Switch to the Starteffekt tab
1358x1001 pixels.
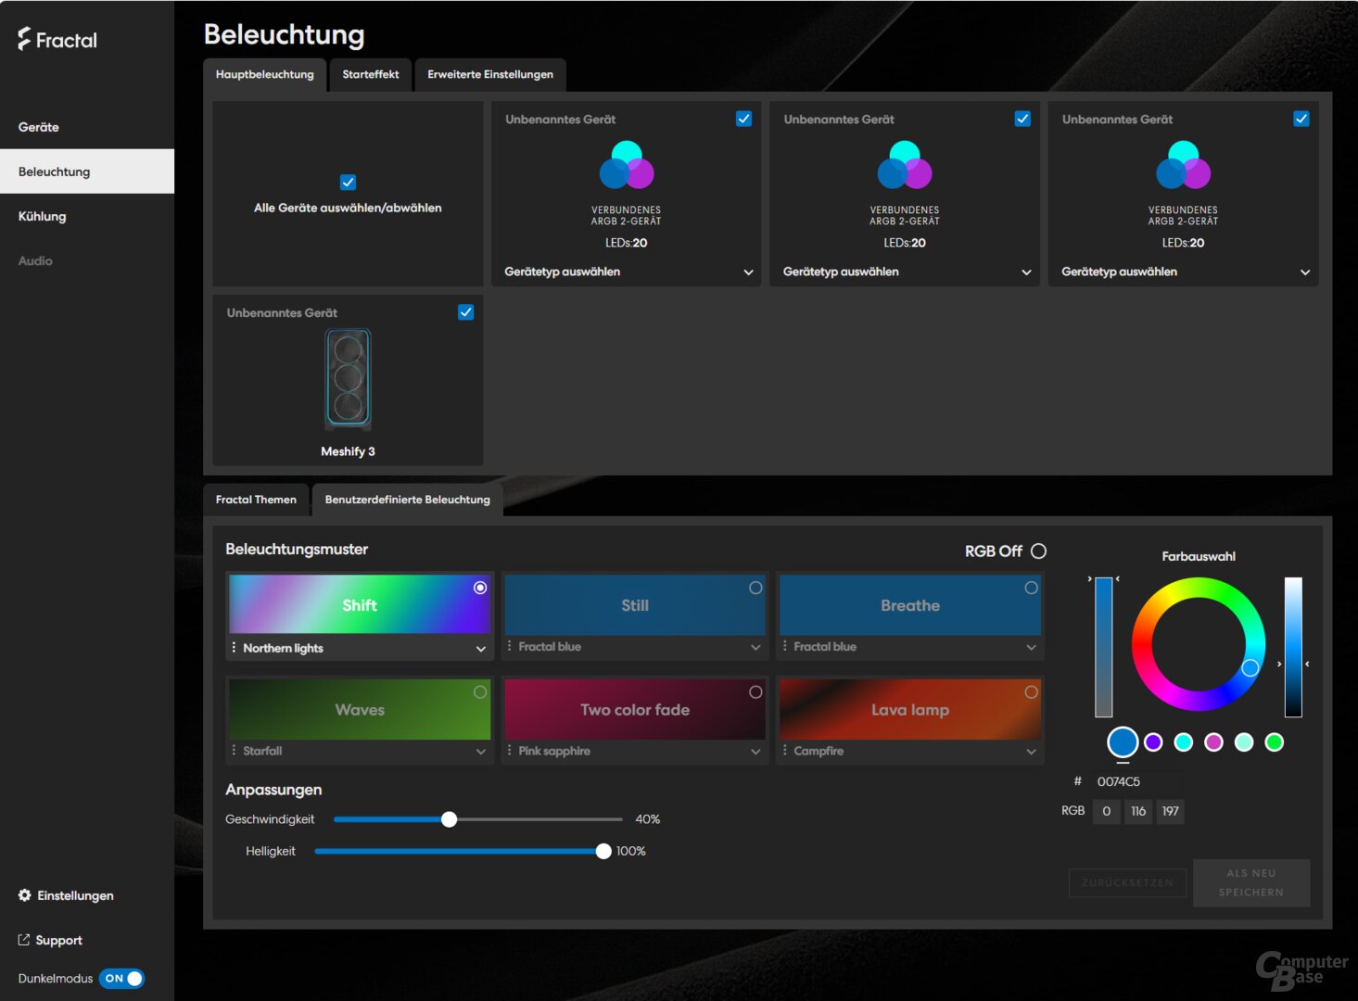pyautogui.click(x=370, y=74)
